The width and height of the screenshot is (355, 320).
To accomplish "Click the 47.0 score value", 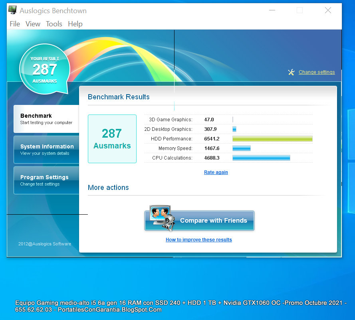I will click(209, 120).
